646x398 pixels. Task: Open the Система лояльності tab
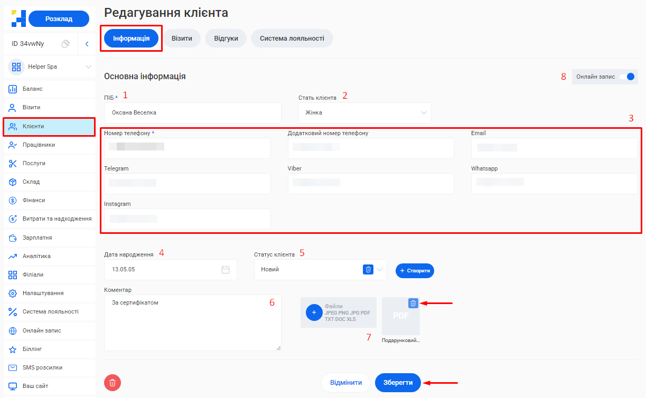(x=292, y=39)
